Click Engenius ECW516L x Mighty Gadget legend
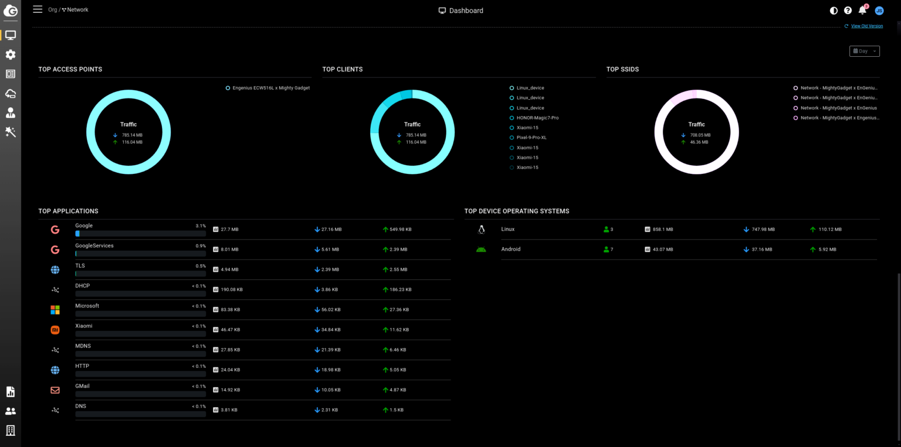This screenshot has height=447, width=901. [270, 88]
